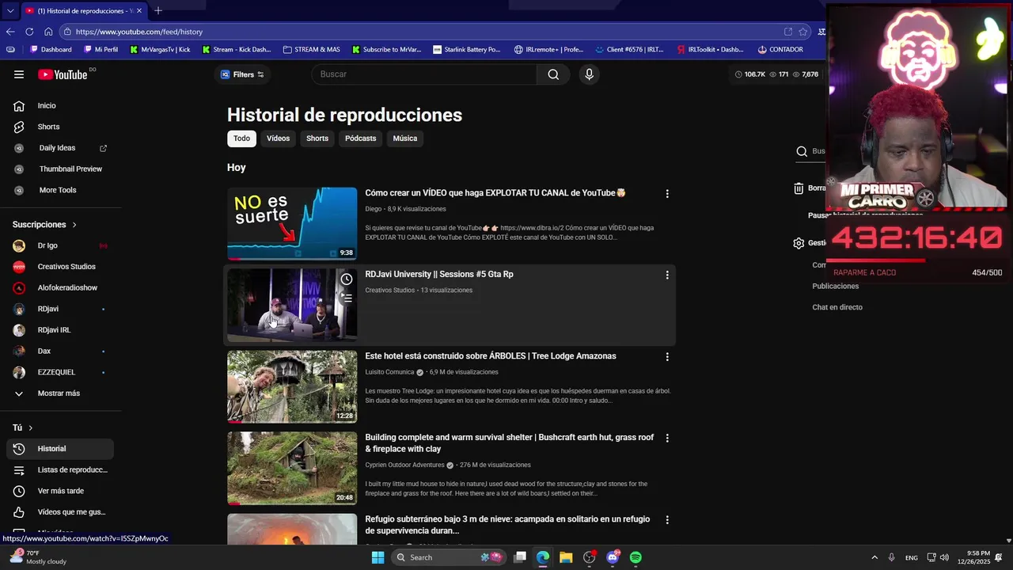Expand Mostrar más subscriptions

pyautogui.click(x=60, y=393)
